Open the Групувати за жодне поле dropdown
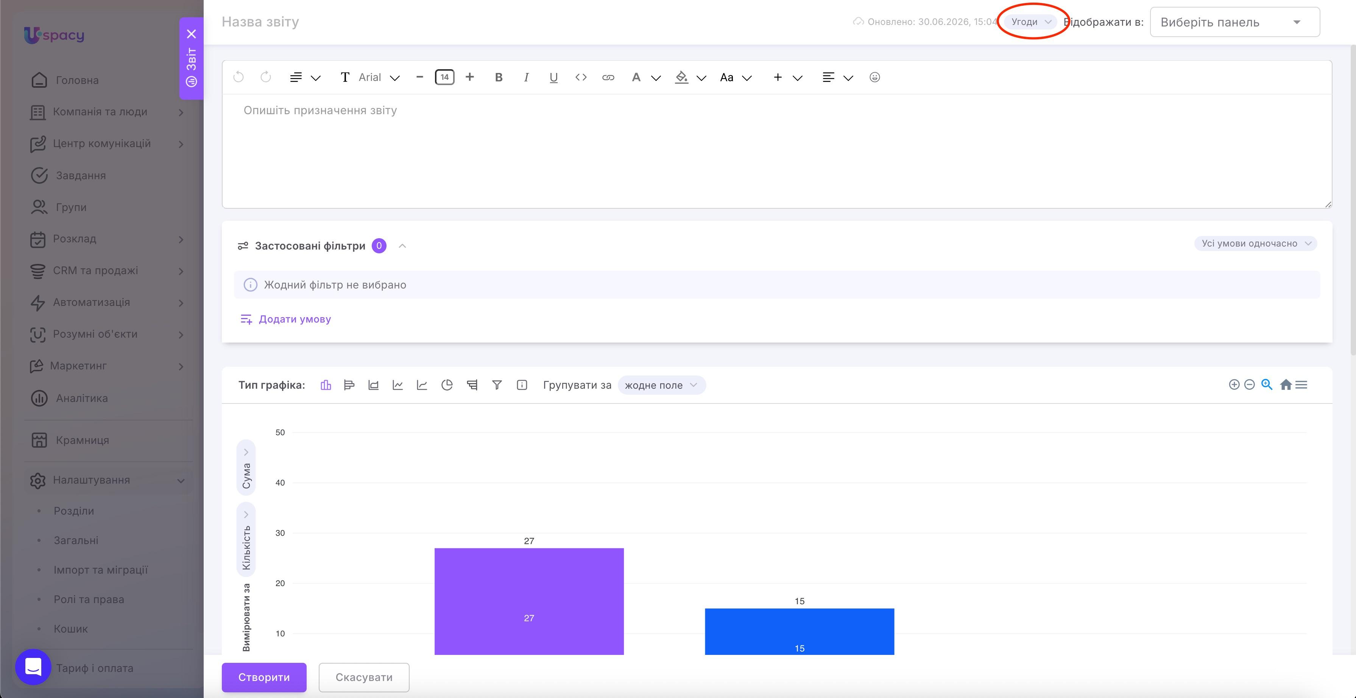Image resolution: width=1356 pixels, height=698 pixels. pos(662,385)
